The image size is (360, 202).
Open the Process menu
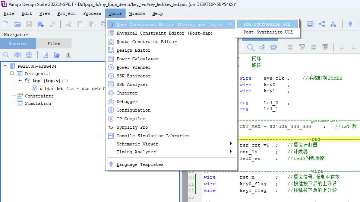coord(92,13)
